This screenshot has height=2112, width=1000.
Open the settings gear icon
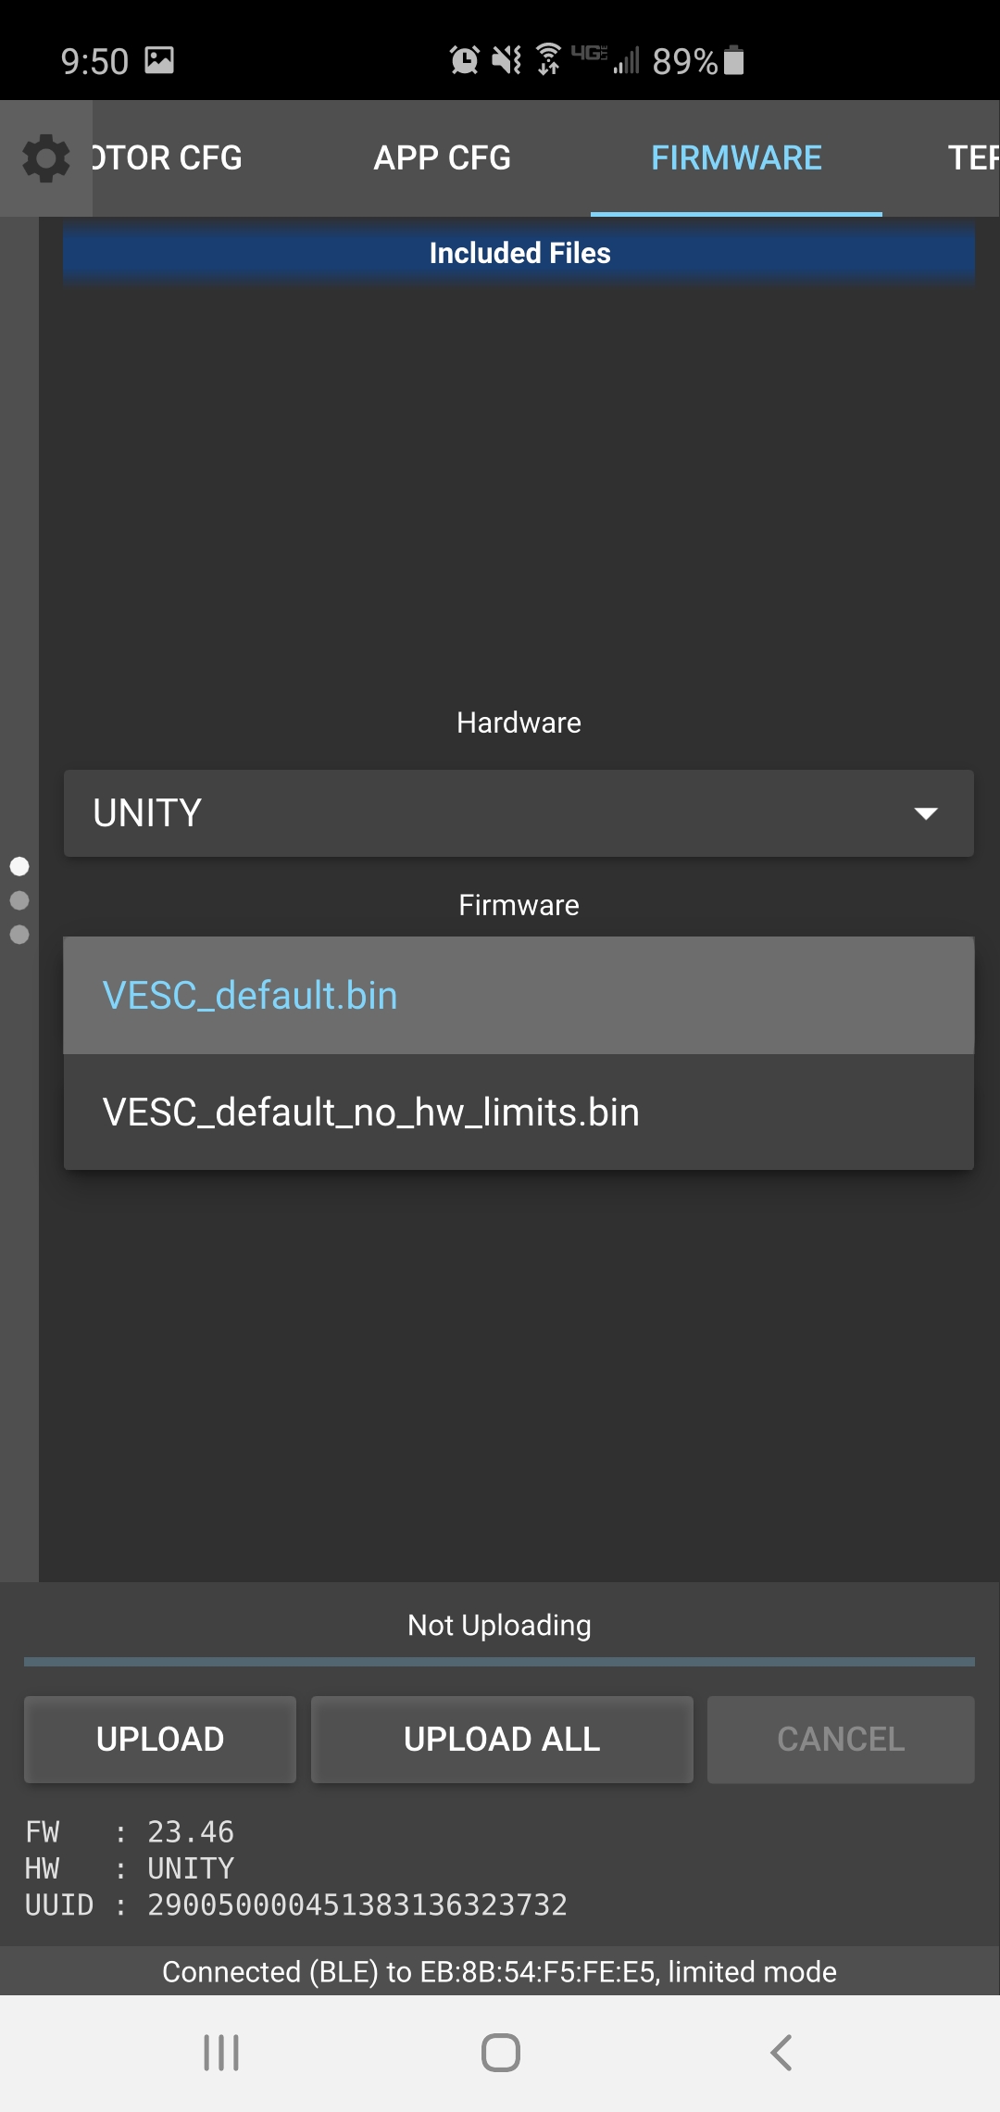[x=45, y=158]
